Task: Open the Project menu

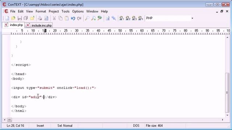Action: point(54,11)
